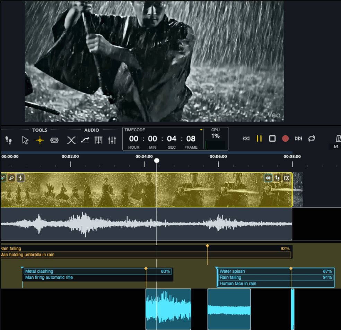
Task: Click the stretch arrows icon on the video clip
Action: coord(268,178)
